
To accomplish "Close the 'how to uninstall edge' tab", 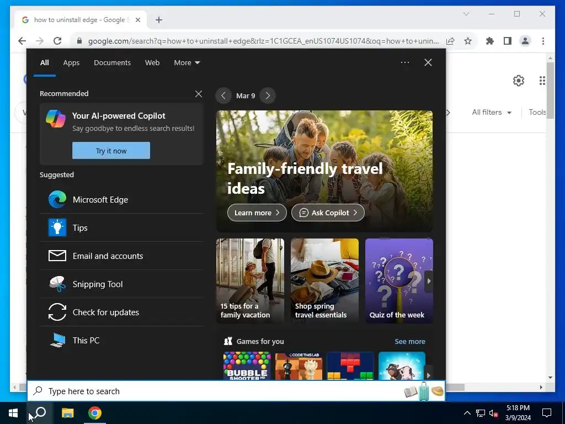I will click(137, 20).
